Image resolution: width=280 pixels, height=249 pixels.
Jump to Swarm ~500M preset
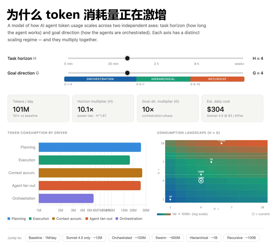pos(168,238)
